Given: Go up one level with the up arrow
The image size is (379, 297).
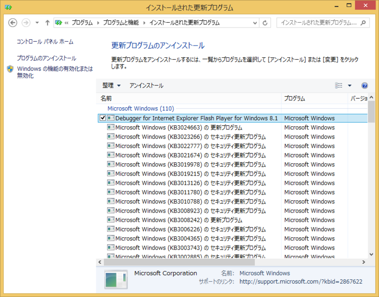Looking at the screenshot, I should pos(47,23).
